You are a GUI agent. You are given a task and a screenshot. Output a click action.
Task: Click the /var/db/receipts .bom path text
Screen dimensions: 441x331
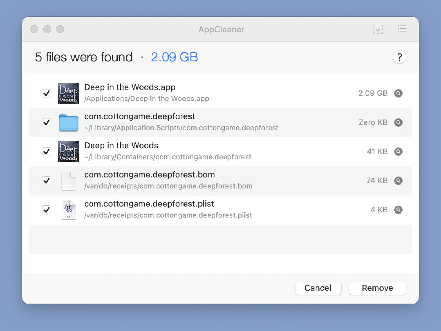click(168, 186)
